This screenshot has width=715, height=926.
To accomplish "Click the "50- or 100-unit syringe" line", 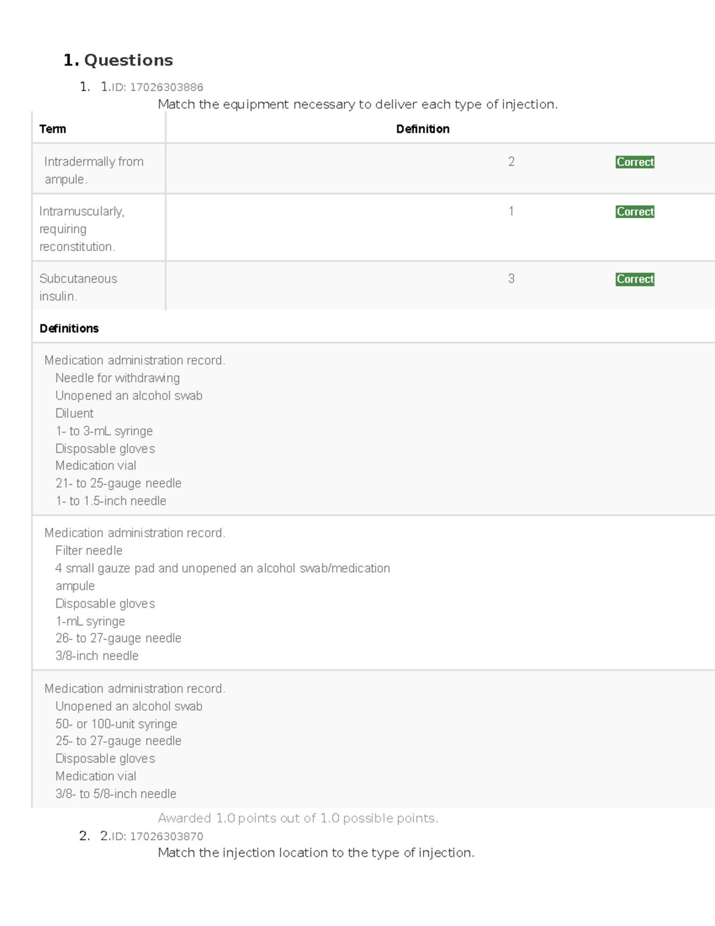I will pyautogui.click(x=116, y=724).
